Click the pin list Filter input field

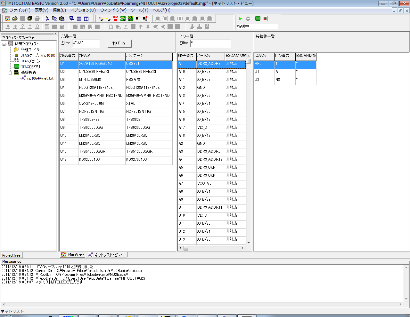(210, 43)
